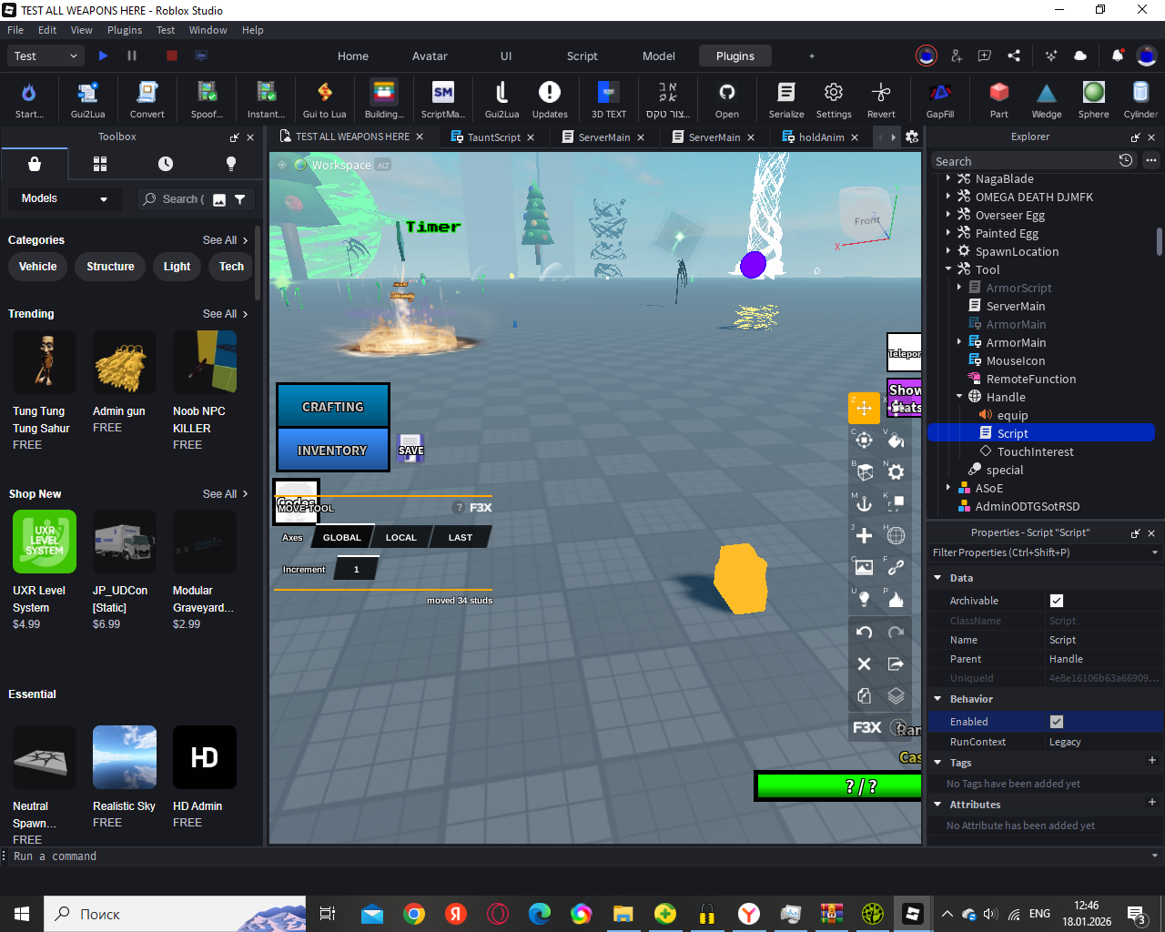Select LOCAL axes in F3X move tool
This screenshot has width=1165, height=932.
point(400,537)
